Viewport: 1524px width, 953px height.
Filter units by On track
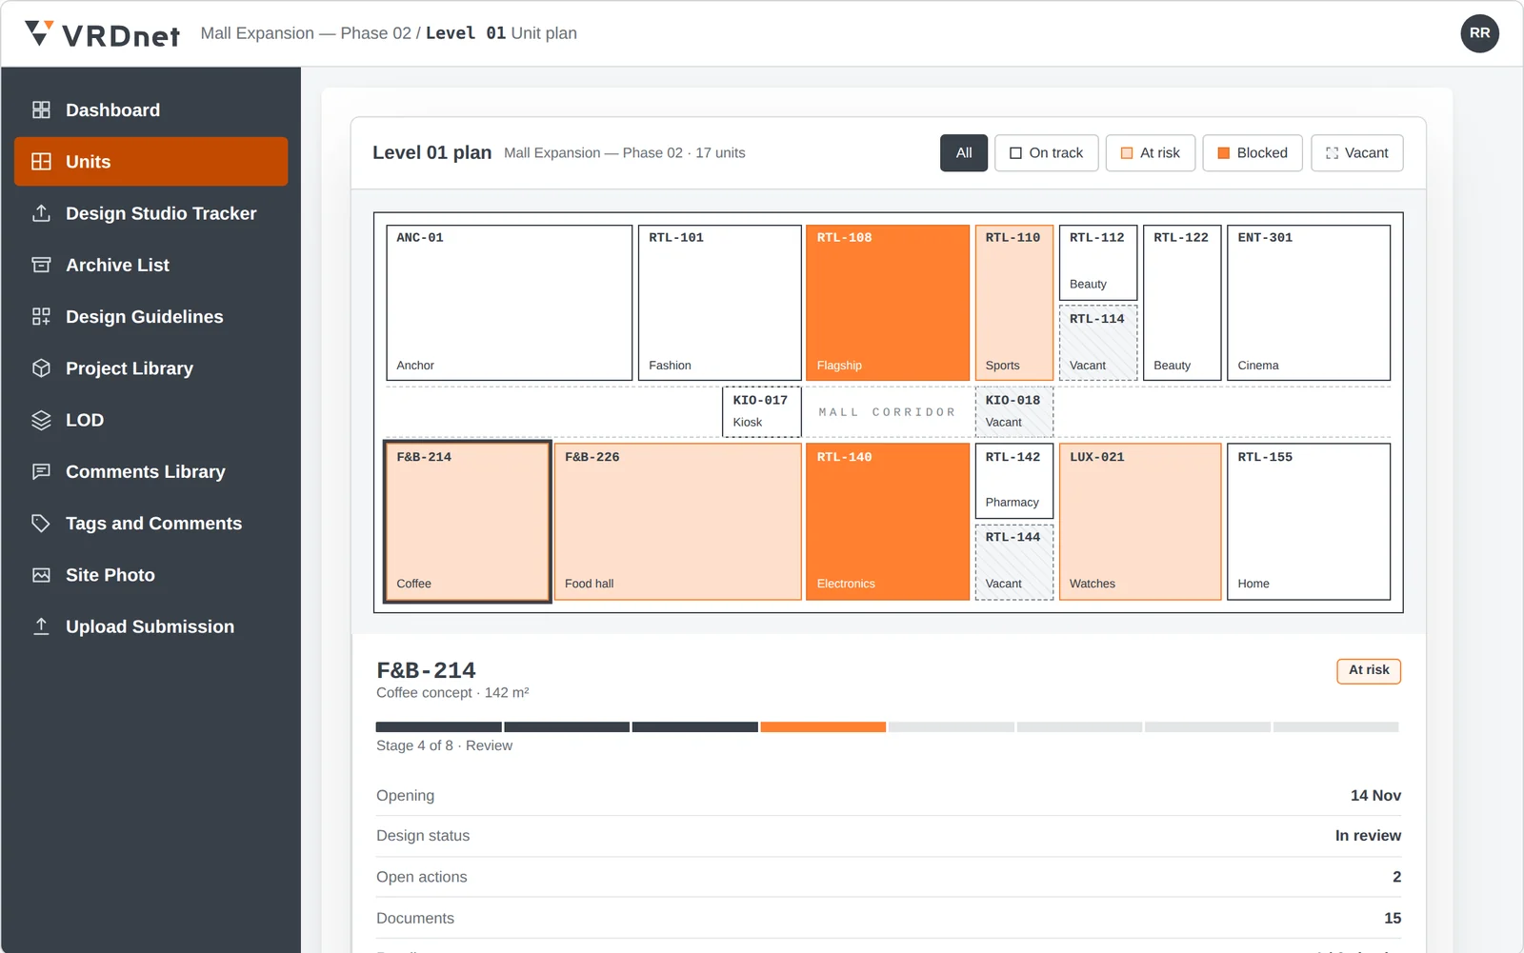(1046, 153)
